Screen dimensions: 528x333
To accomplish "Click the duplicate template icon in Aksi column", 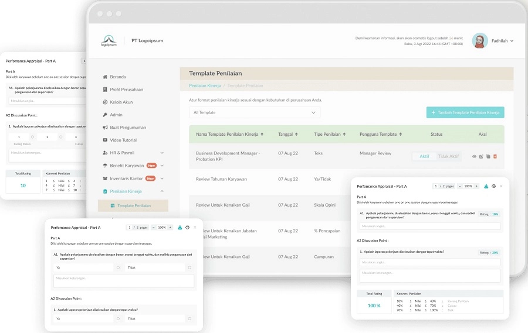I will 488,156.
